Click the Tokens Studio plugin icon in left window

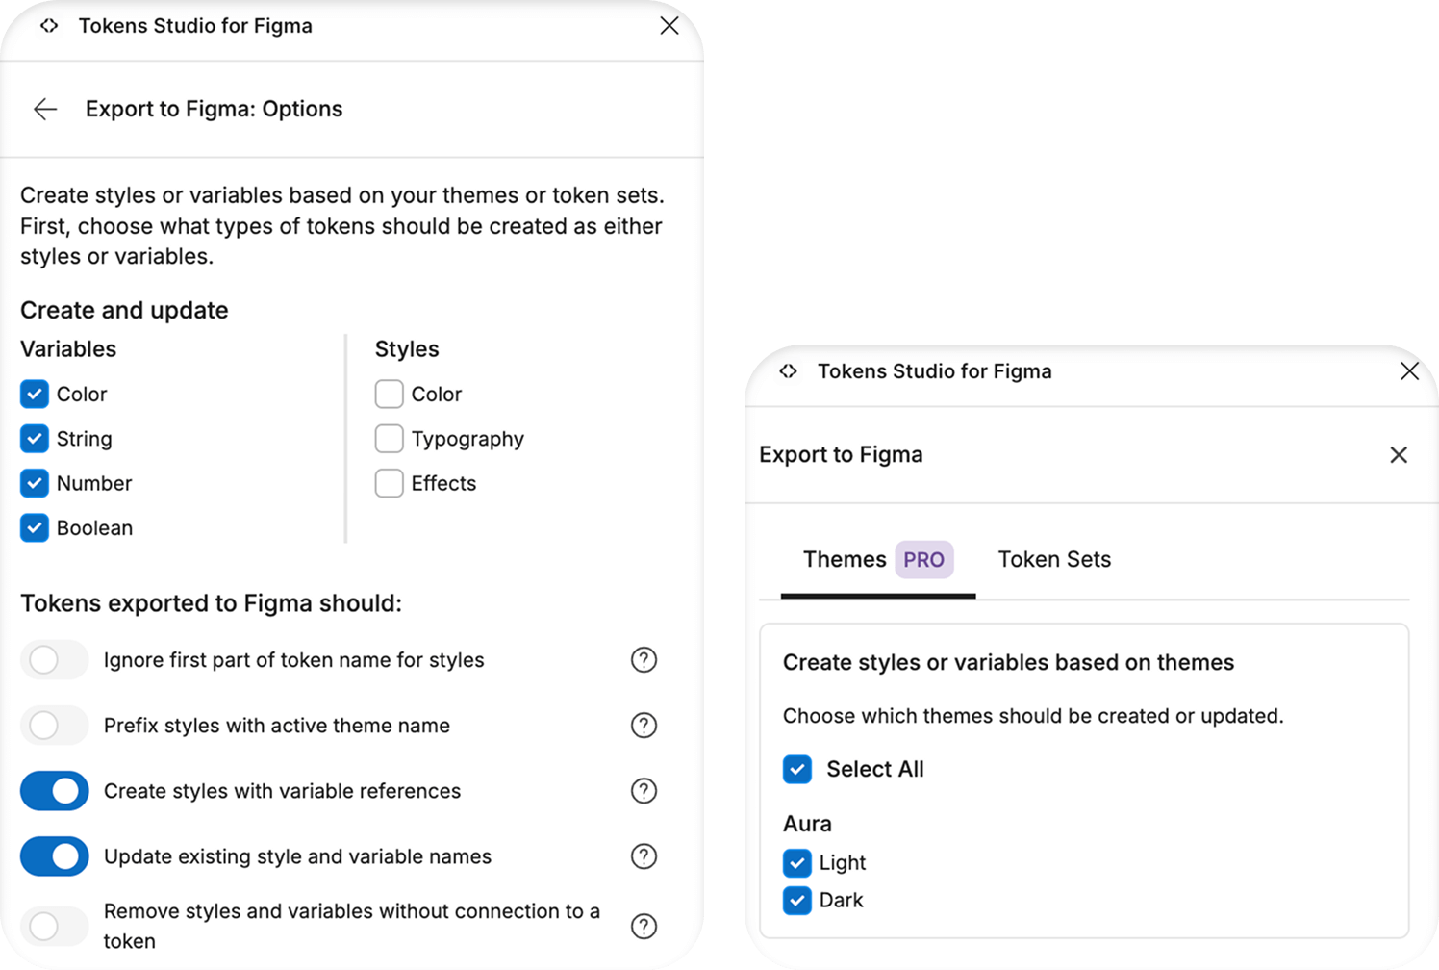[x=49, y=26]
